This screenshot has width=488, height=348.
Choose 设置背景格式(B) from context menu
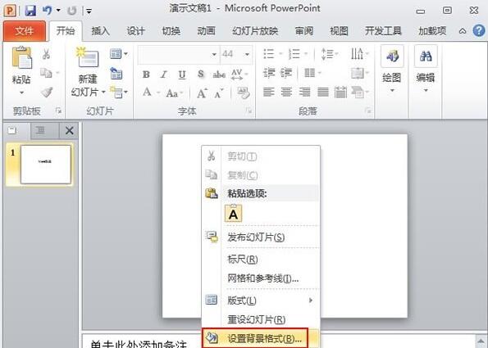pos(254,338)
